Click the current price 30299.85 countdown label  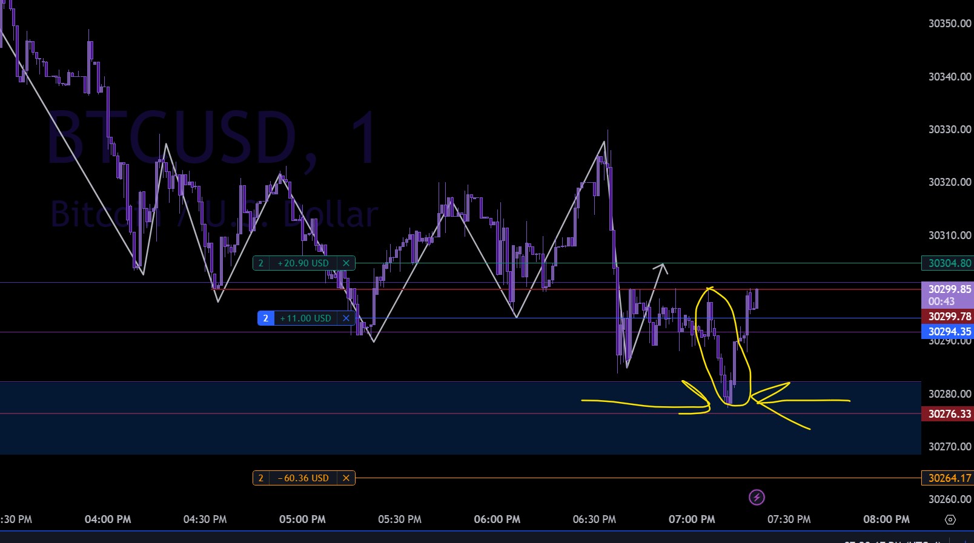948,295
